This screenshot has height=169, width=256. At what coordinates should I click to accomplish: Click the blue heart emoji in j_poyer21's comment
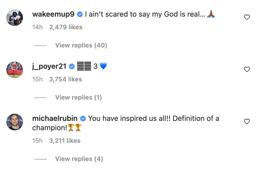coord(103,66)
